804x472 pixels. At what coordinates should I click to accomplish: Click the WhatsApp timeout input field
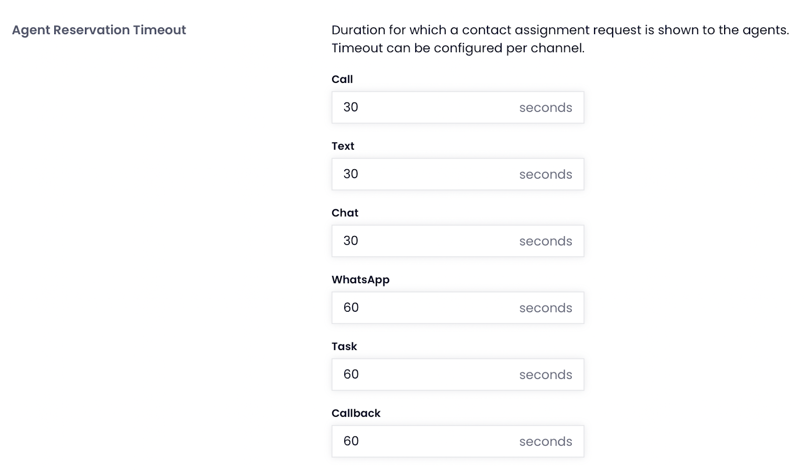[x=457, y=308]
